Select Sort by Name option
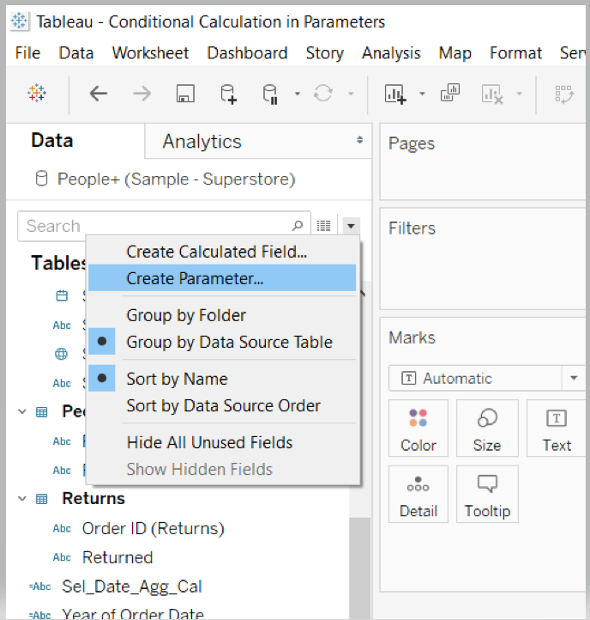The height and width of the screenshot is (620, 590). point(222,379)
